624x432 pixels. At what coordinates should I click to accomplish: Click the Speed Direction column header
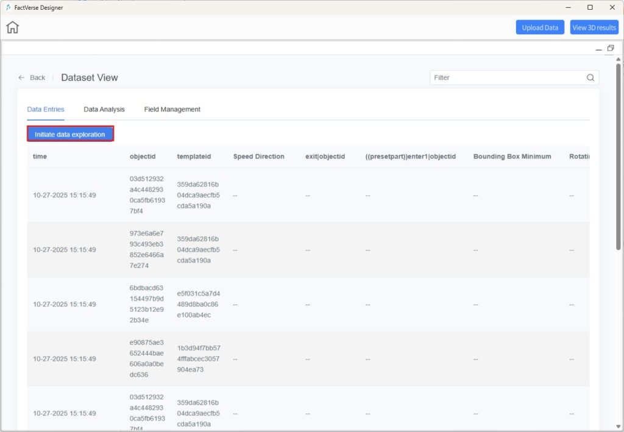[x=258, y=157]
